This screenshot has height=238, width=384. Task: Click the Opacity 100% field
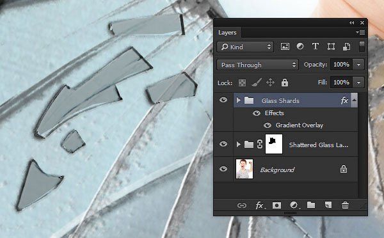[x=341, y=65]
